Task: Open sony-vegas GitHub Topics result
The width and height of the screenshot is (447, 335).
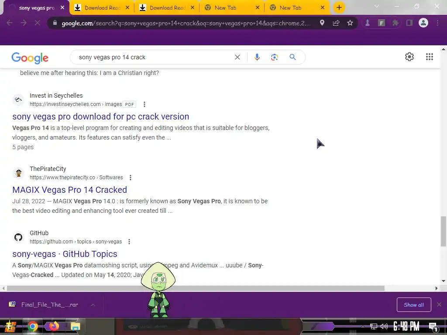Action: pos(65,254)
